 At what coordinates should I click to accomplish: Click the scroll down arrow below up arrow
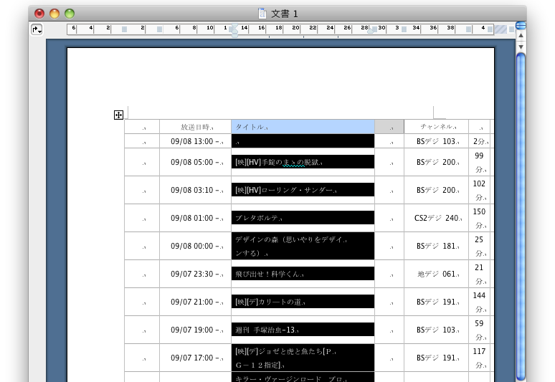click(x=521, y=46)
